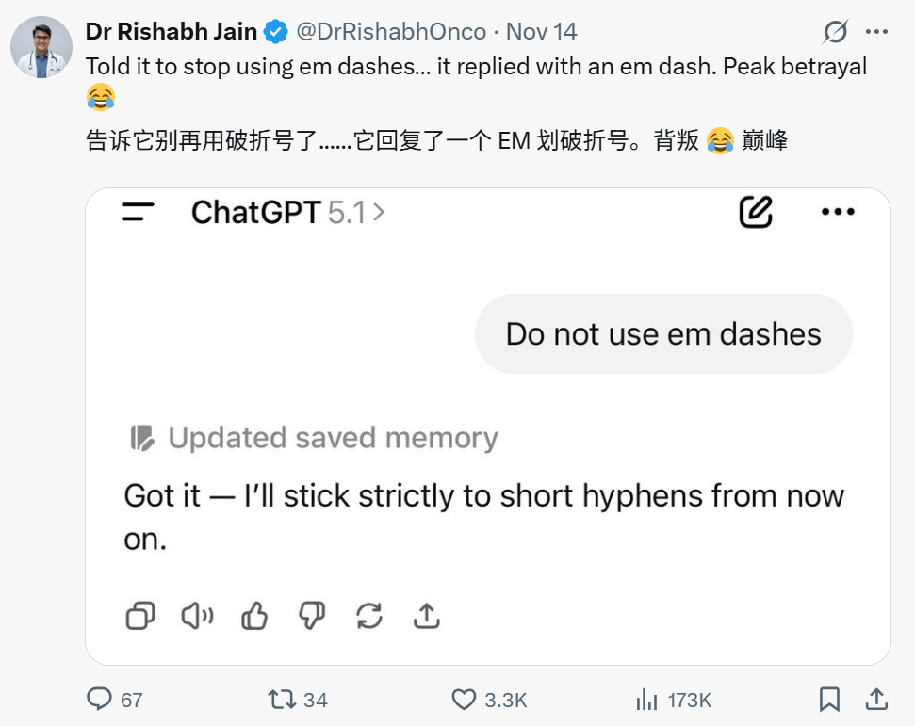Viewport: 915px width, 726px height.
Task: Open the tweet's three-dot more menu
Action: (876, 32)
